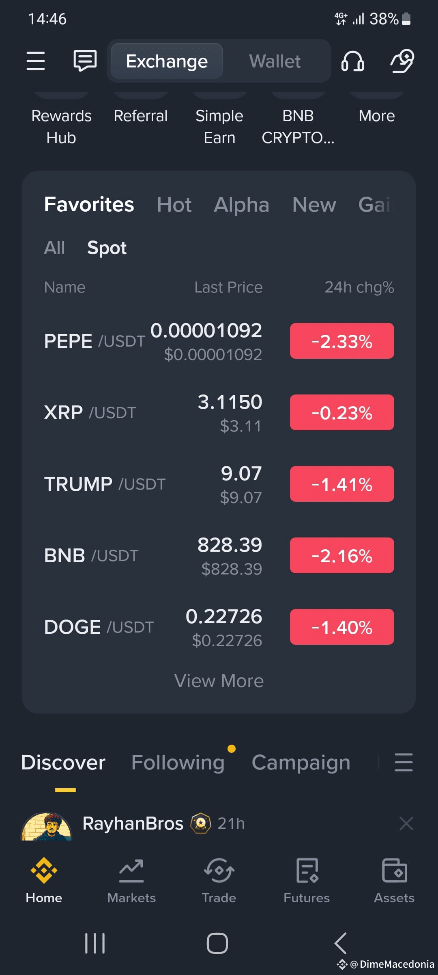Screen dimensions: 438x975
Task: Expand View More favorites list
Action: (x=219, y=680)
